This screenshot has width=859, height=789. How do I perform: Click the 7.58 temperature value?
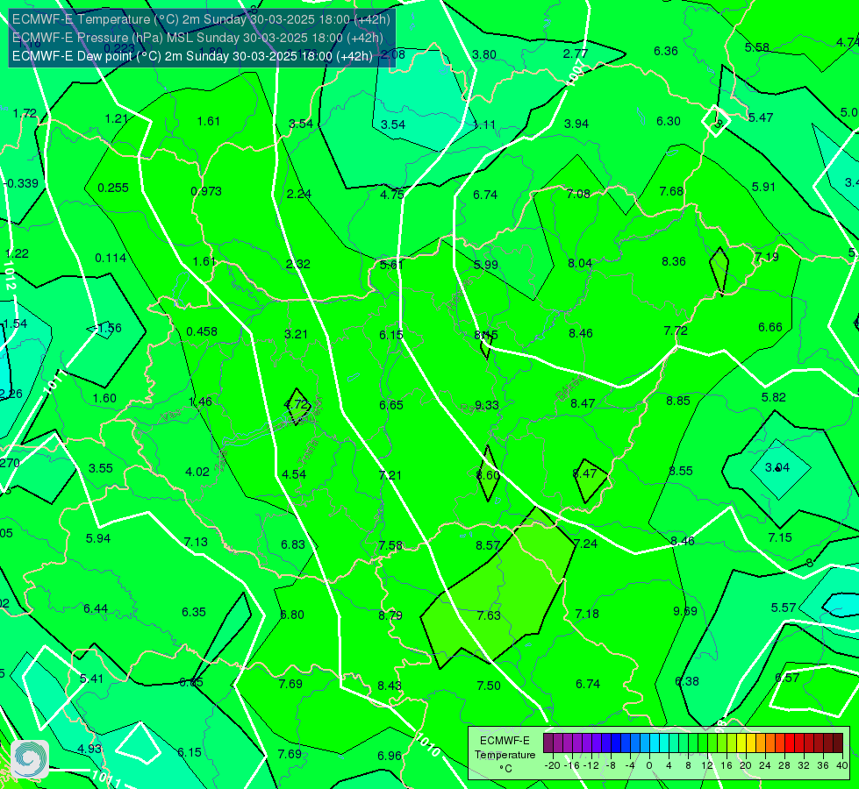(390, 546)
